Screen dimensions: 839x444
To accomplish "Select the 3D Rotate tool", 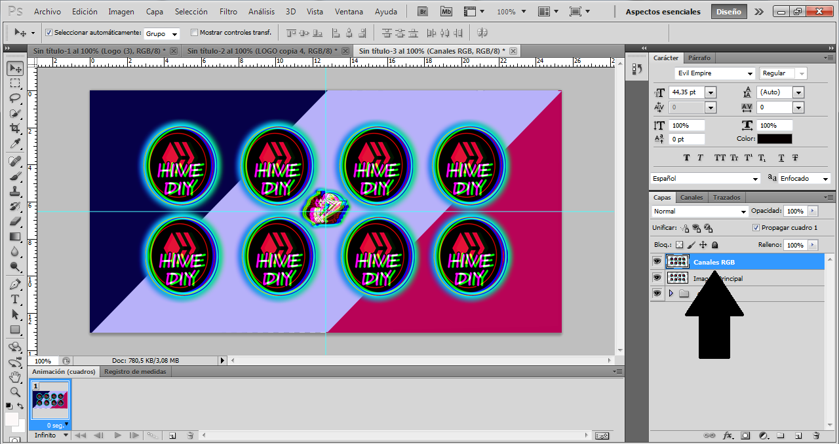I will [15, 347].
